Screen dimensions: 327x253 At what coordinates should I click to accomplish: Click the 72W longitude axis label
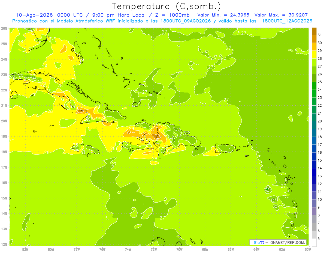(154, 249)
